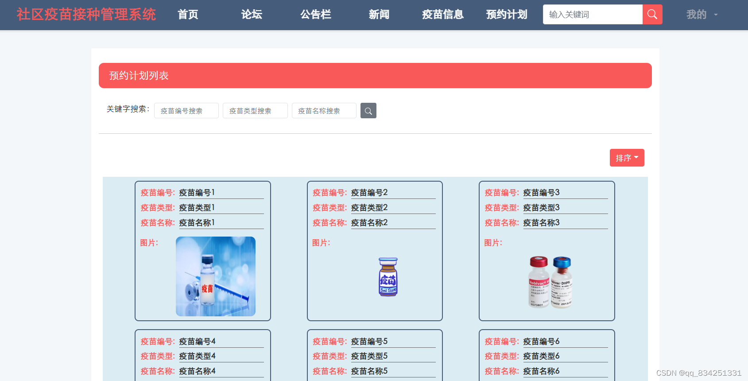Open the 疫苗信息 vaccine info page
Image resolution: width=748 pixels, height=381 pixels.
[443, 15]
